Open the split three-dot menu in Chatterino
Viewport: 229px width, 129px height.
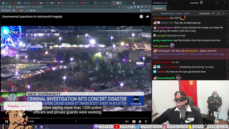pyautogui.click(x=223, y=14)
